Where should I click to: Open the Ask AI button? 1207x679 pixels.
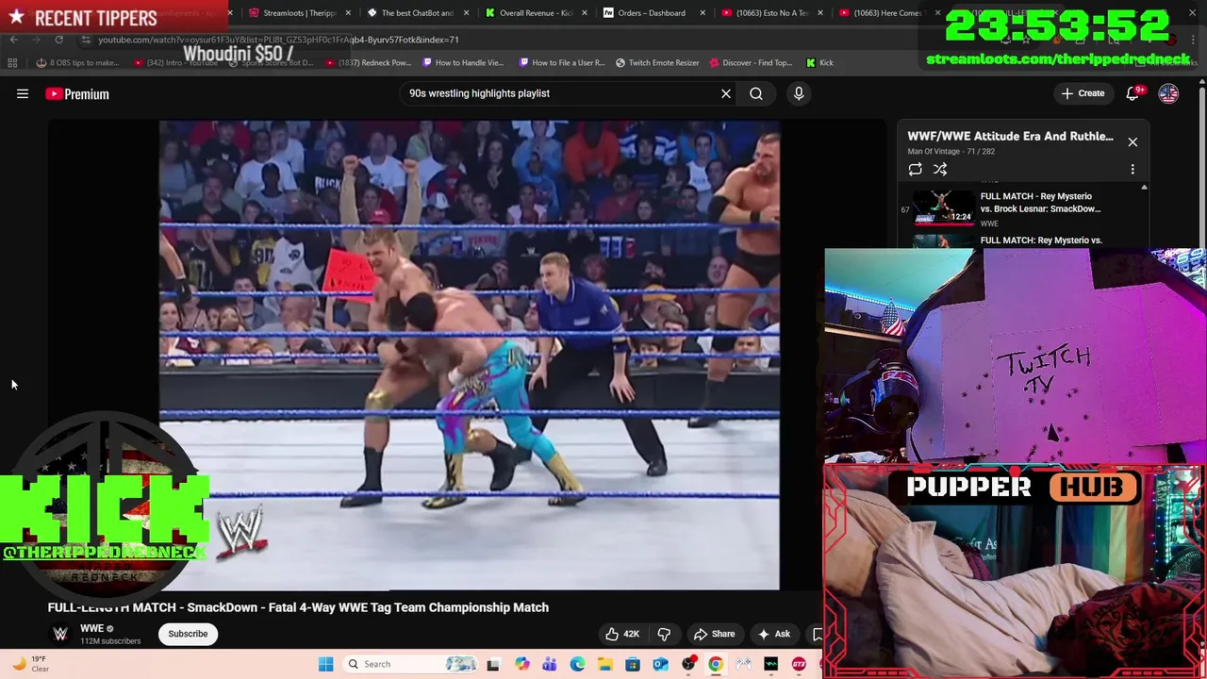tap(773, 634)
